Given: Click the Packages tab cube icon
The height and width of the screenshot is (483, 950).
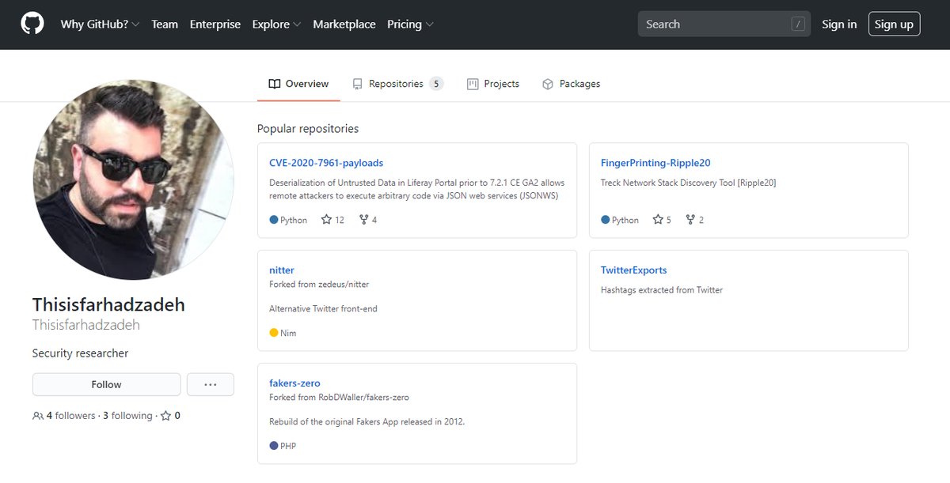Looking at the screenshot, I should click(x=548, y=84).
